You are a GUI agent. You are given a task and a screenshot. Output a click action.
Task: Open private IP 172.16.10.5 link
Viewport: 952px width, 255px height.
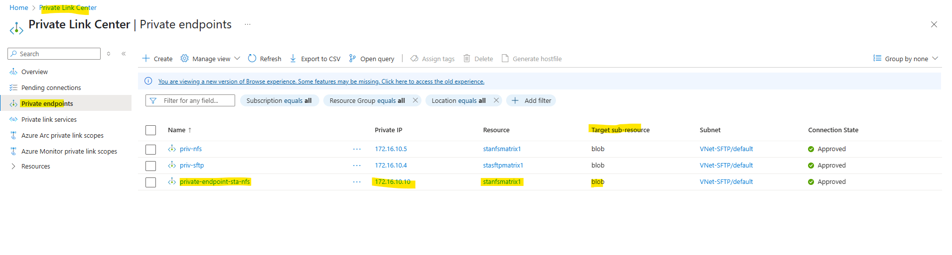[391, 149]
